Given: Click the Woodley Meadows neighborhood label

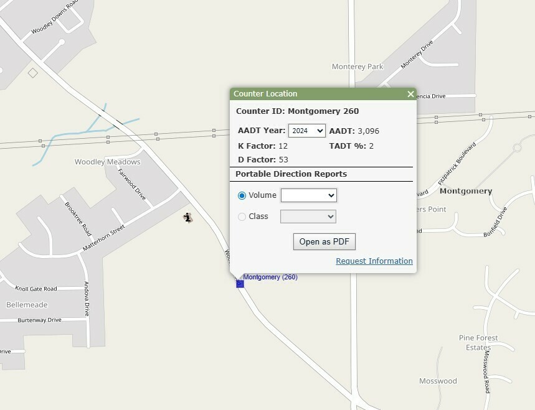Looking at the screenshot, I should pyautogui.click(x=108, y=162).
